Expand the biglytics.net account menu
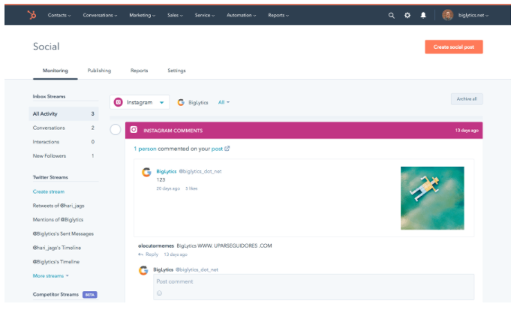Viewport: 532px width, 328px height. pos(473,15)
